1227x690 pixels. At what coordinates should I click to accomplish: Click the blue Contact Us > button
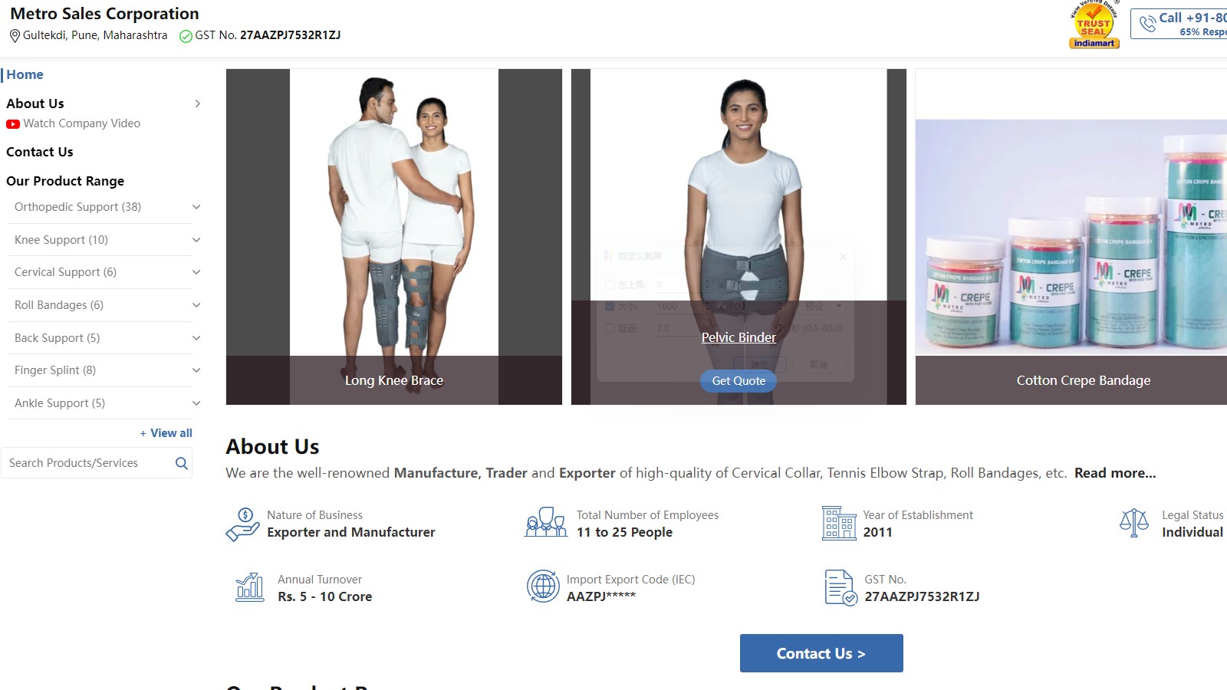coord(821,653)
